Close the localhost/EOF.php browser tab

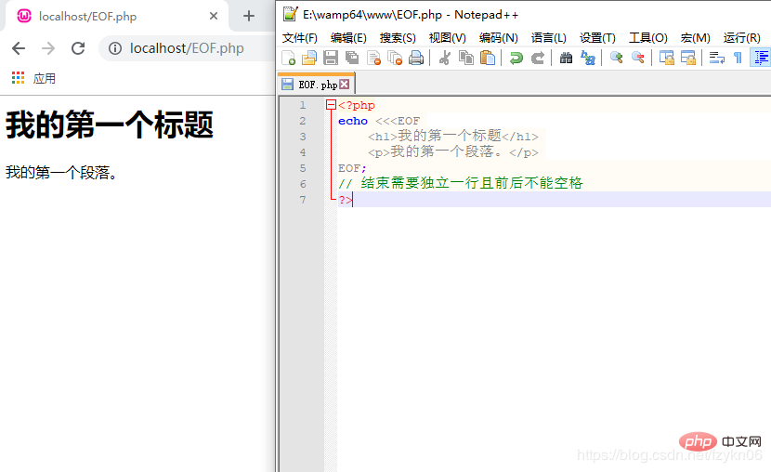click(x=214, y=16)
